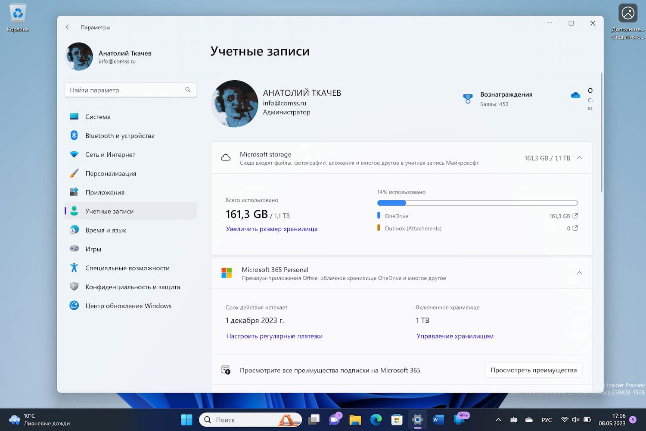This screenshot has height=431, width=646.
Task: Go to Bluetooth и устройства settings
Action: pos(131,135)
